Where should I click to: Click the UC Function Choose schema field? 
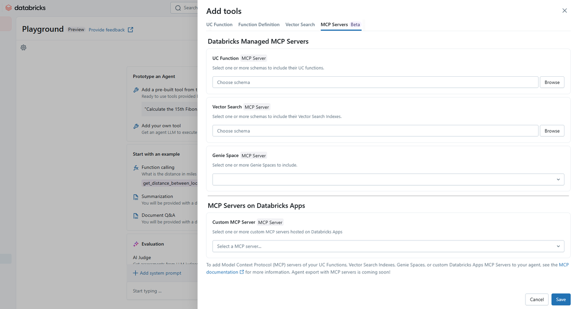click(375, 82)
